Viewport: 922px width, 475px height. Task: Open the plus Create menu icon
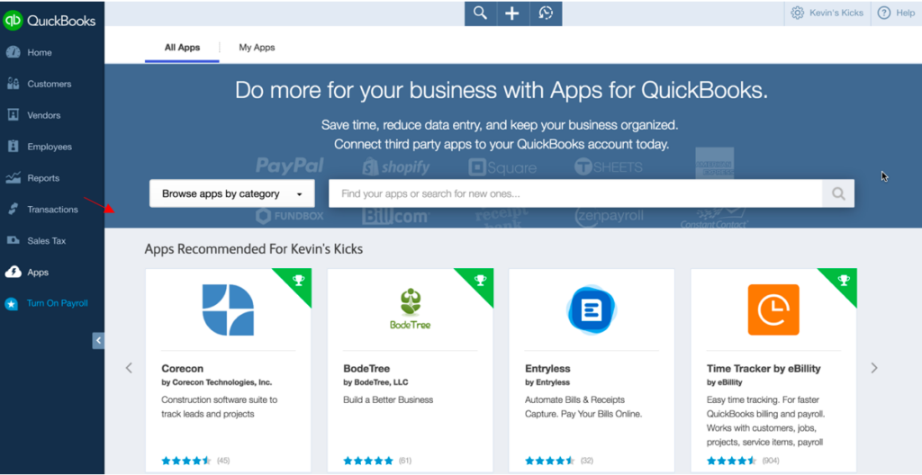(x=512, y=13)
